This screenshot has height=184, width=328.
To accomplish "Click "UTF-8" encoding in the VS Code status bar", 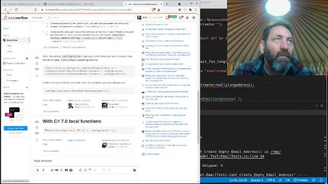I will point(271,180).
